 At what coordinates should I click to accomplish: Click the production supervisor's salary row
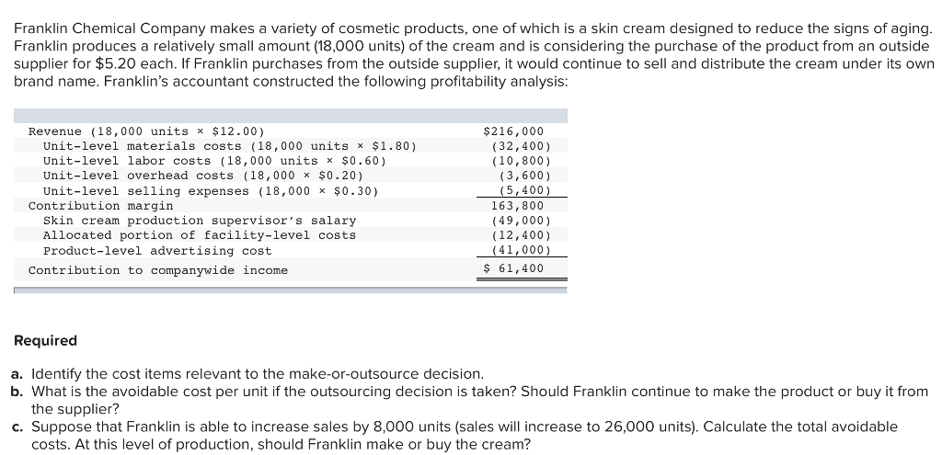coord(290,221)
